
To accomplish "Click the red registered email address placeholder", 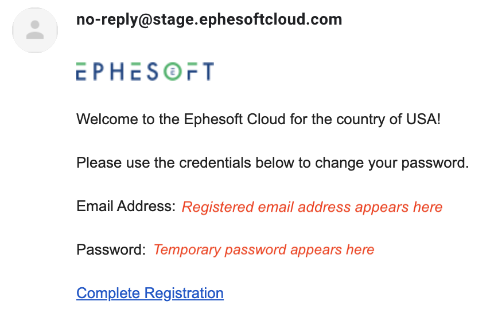I will coord(312,207).
